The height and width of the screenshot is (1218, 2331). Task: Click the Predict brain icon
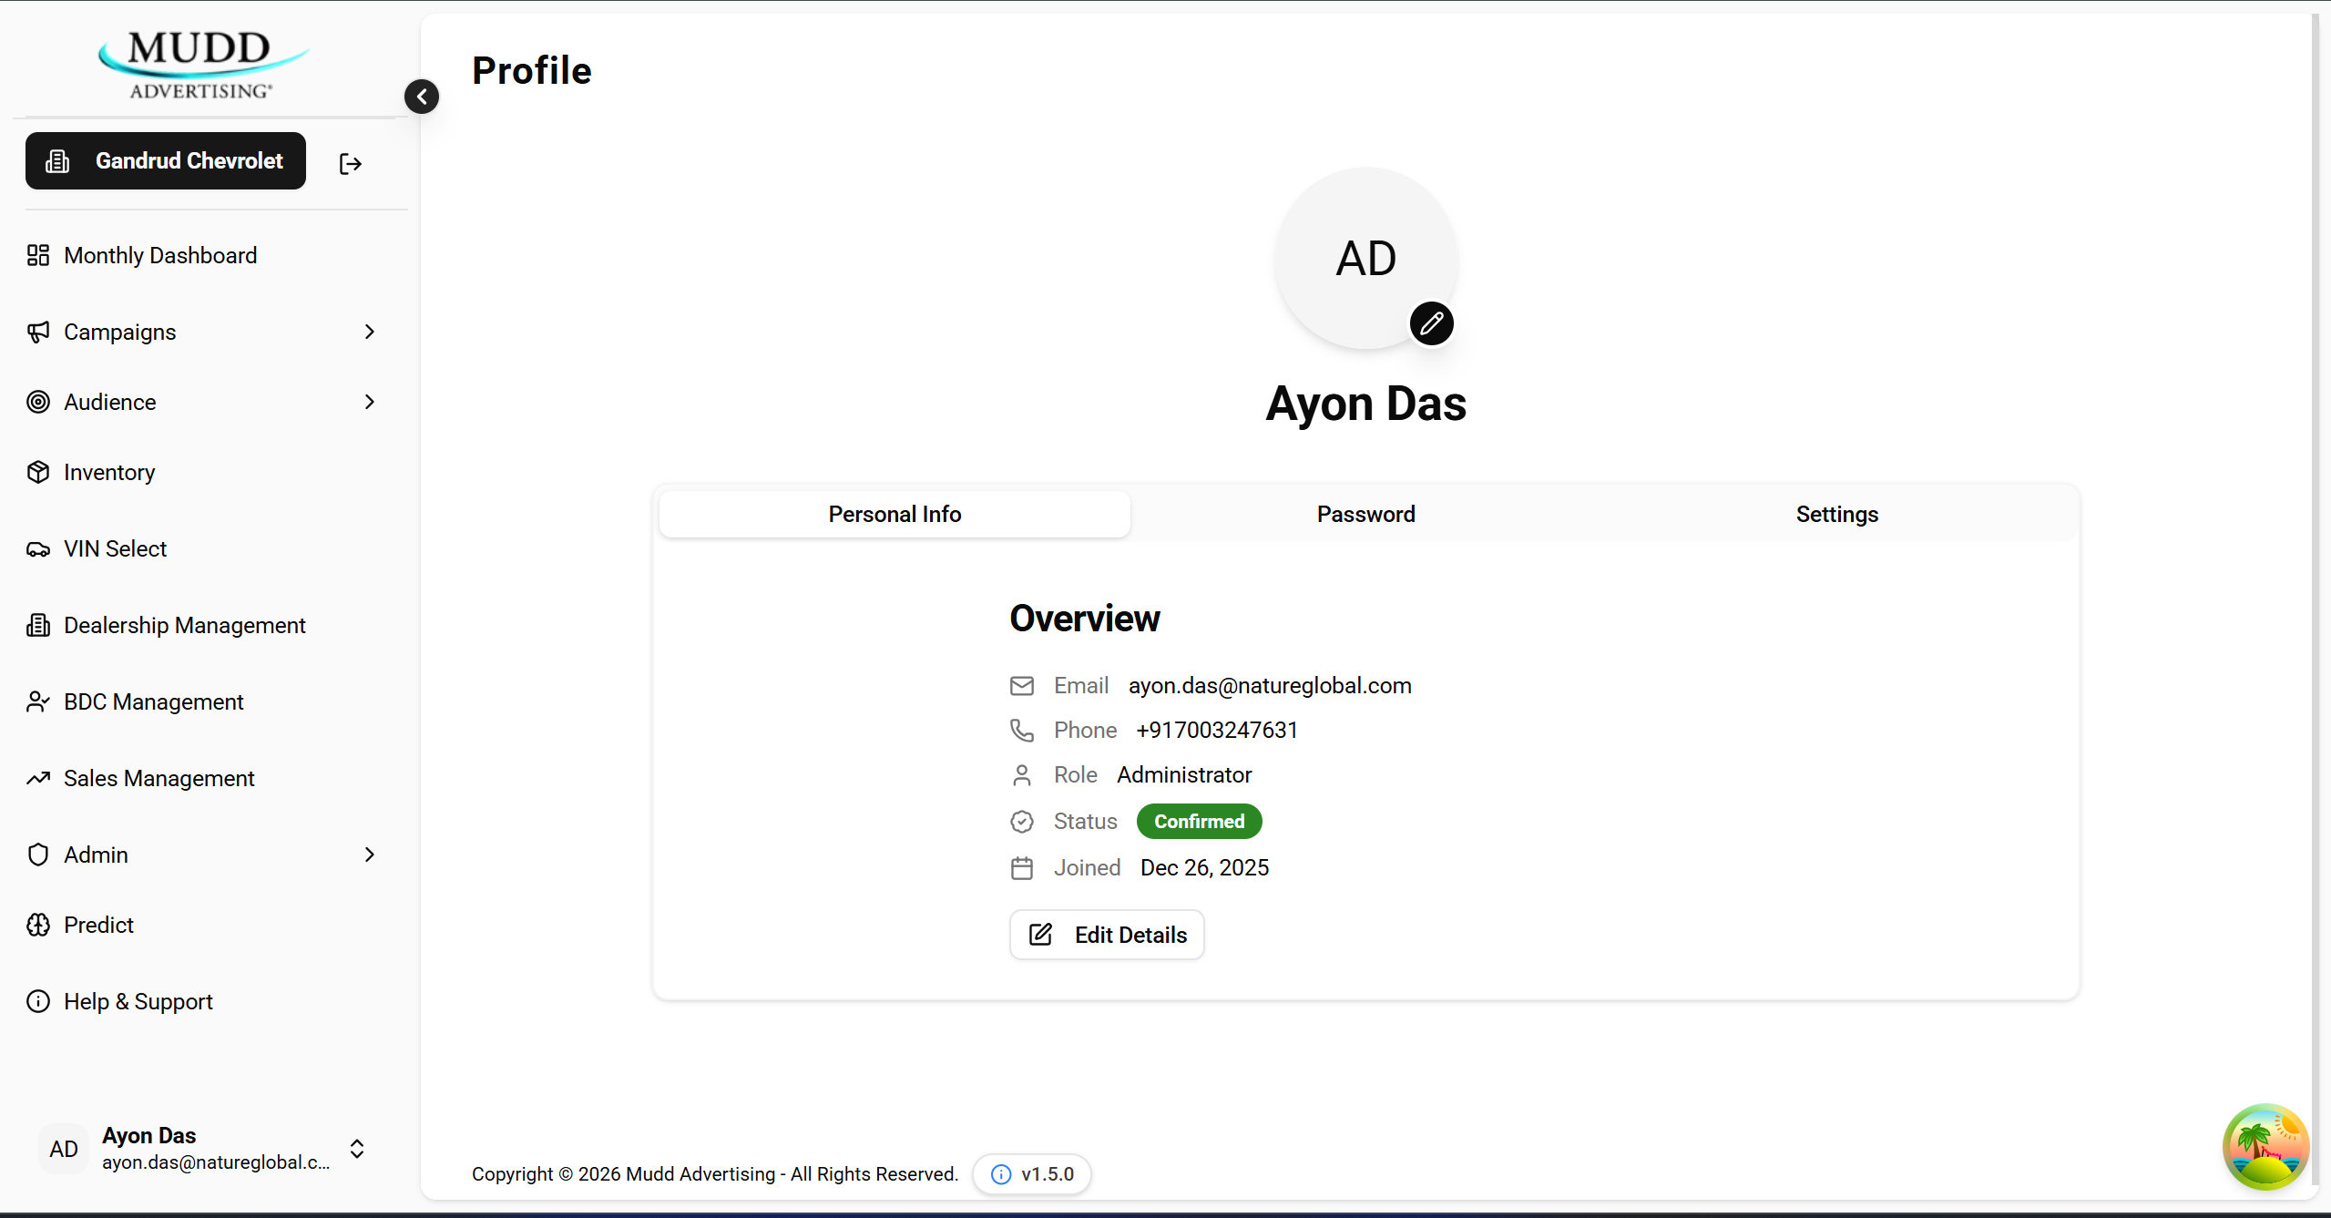(x=38, y=925)
